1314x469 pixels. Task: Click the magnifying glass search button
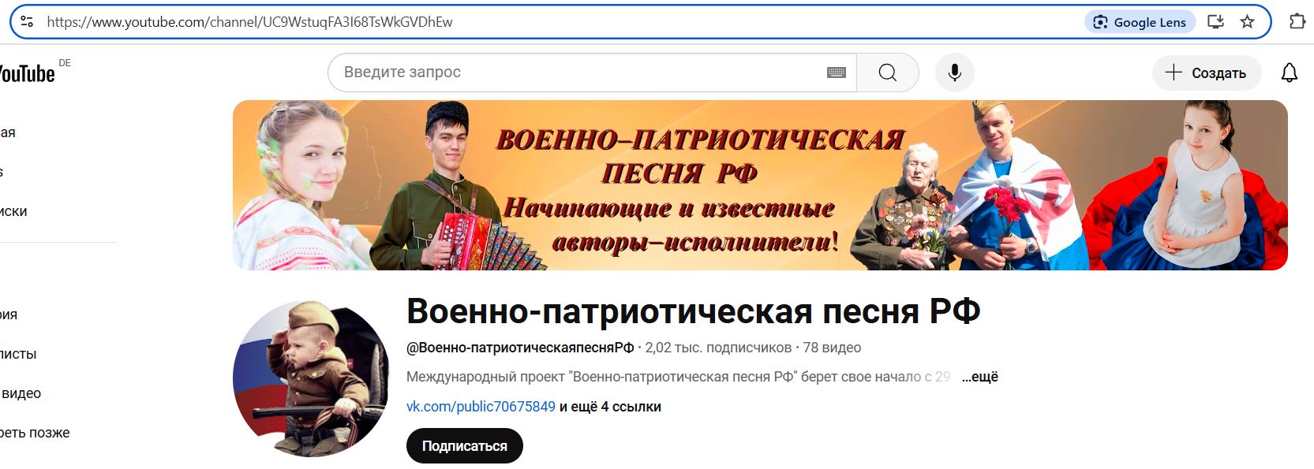click(888, 73)
